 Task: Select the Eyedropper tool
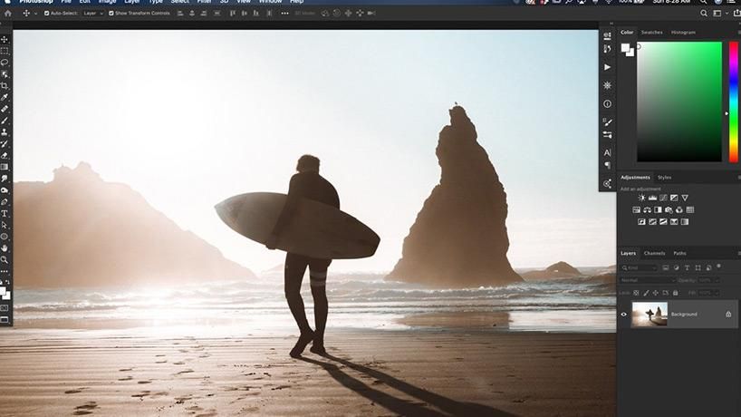coord(5,97)
